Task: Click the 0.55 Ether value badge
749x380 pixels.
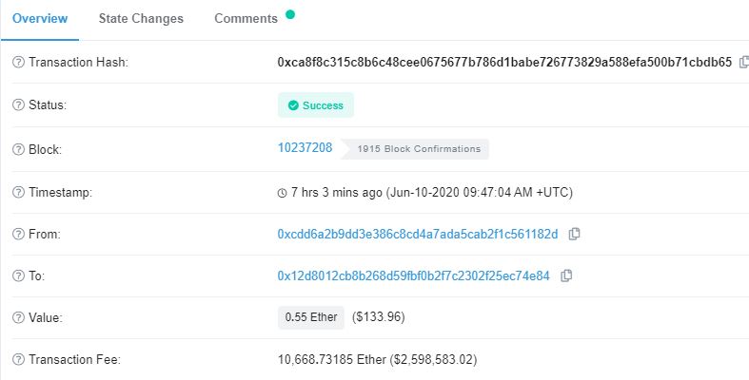Action: 311,317
